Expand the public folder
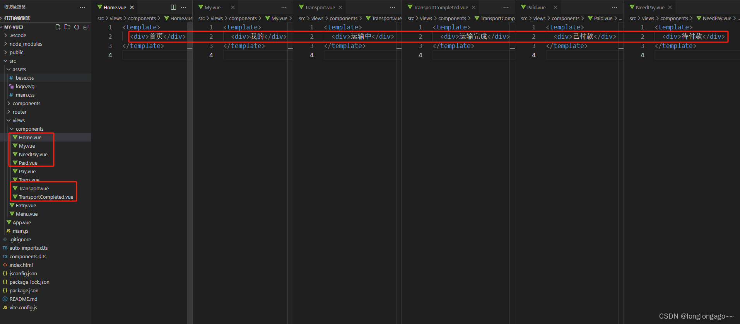 coord(46,52)
